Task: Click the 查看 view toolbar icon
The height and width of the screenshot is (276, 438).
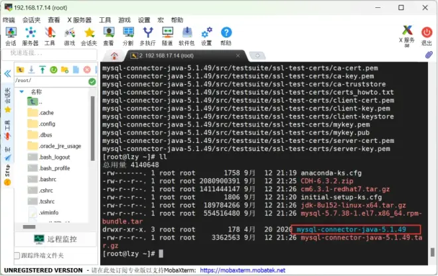Action: point(109,36)
